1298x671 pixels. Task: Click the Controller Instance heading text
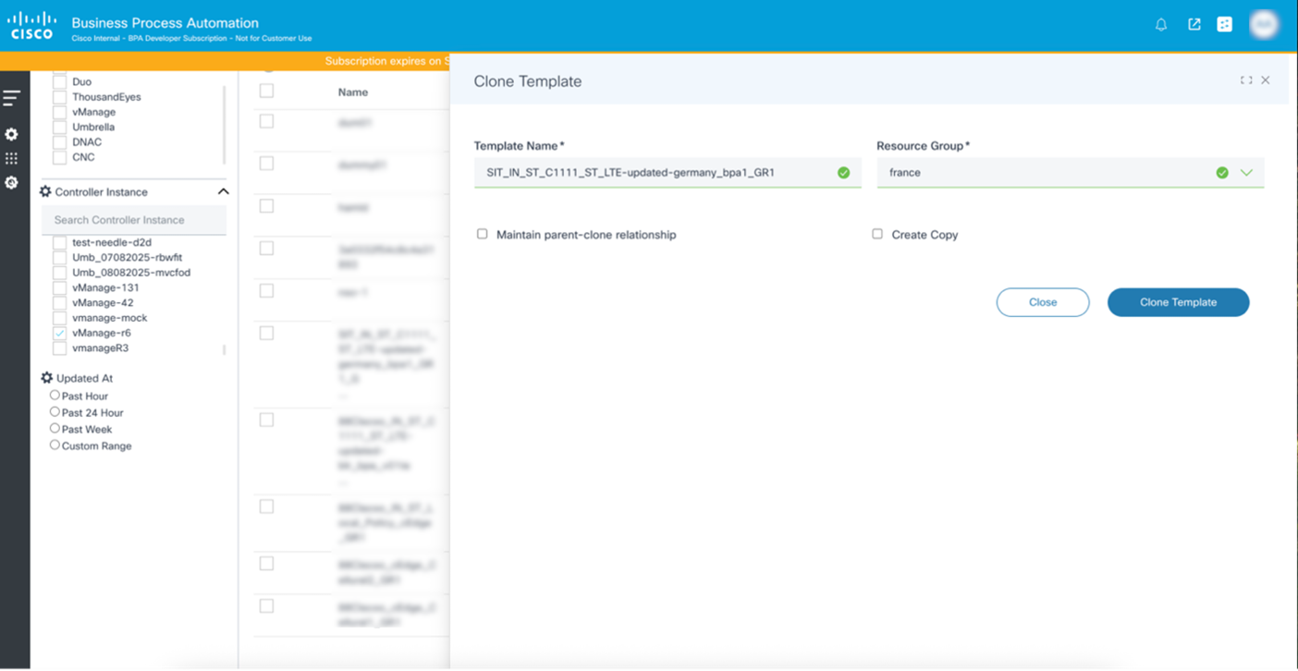coord(101,192)
